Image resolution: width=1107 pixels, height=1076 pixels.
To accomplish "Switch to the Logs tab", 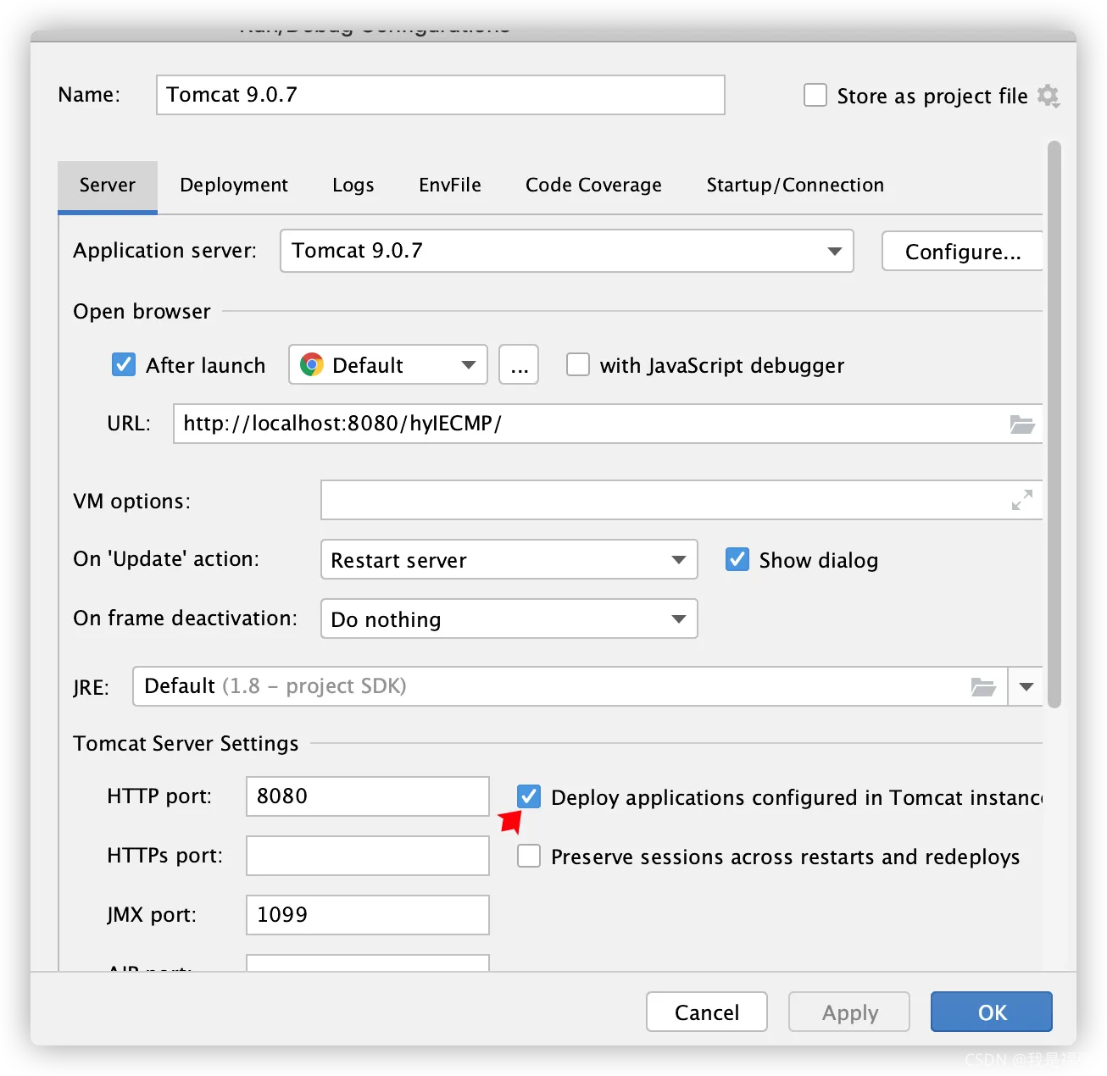I will tap(353, 186).
